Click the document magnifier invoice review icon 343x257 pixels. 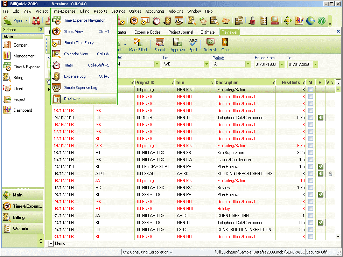(x=214, y=21)
